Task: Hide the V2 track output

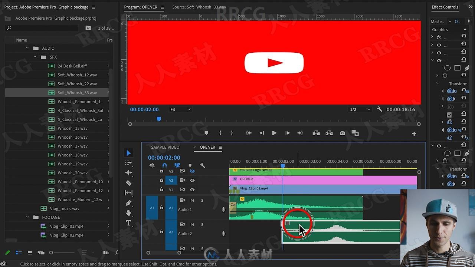Action: point(192,180)
